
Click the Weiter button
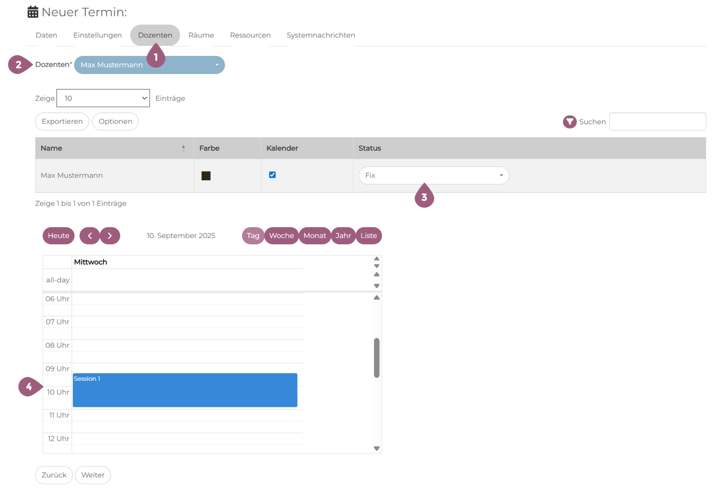(x=93, y=475)
